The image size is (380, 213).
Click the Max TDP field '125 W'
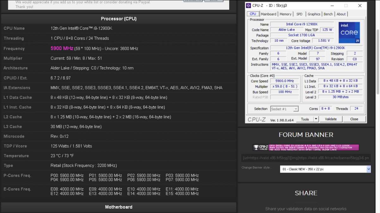327,30
